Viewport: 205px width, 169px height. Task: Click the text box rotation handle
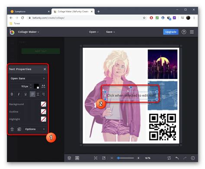[x=131, y=88]
